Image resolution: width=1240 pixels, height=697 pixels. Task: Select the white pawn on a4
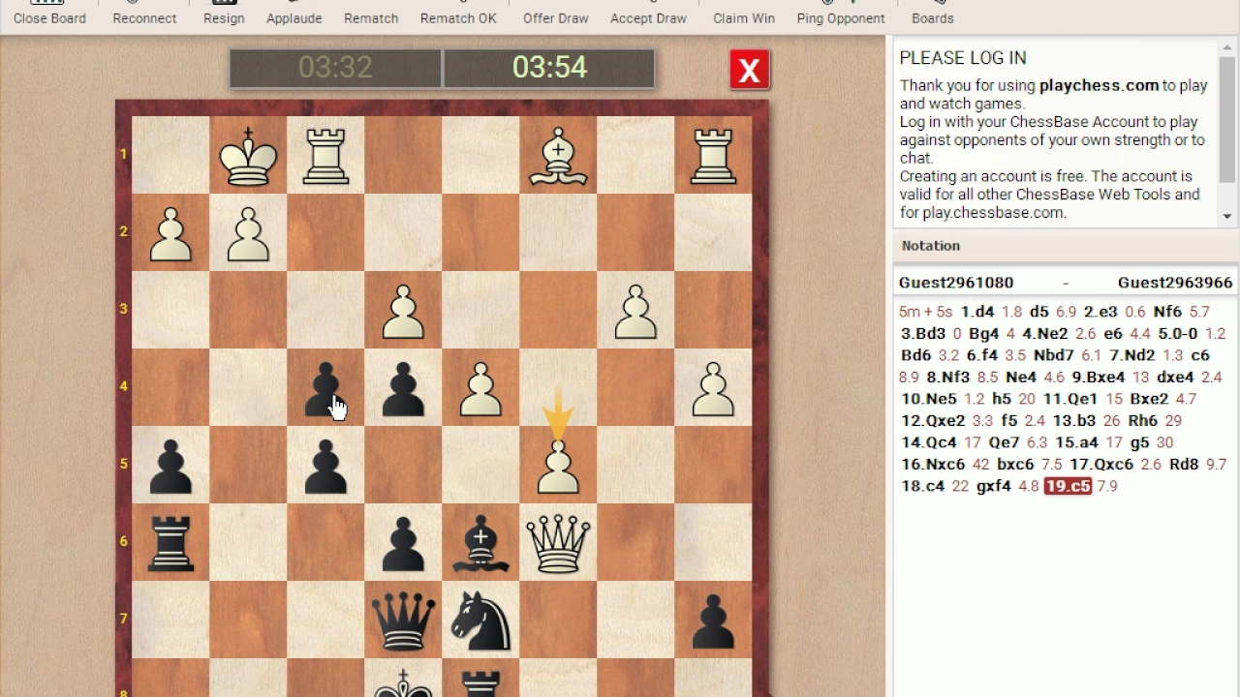713,389
